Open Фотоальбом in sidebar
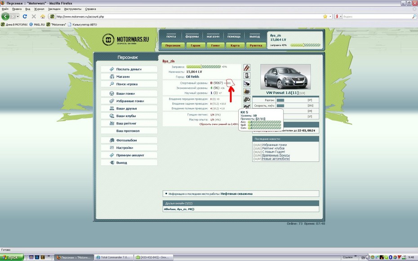Image resolution: width=418 pixels, height=261 pixels. pyautogui.click(x=129, y=140)
